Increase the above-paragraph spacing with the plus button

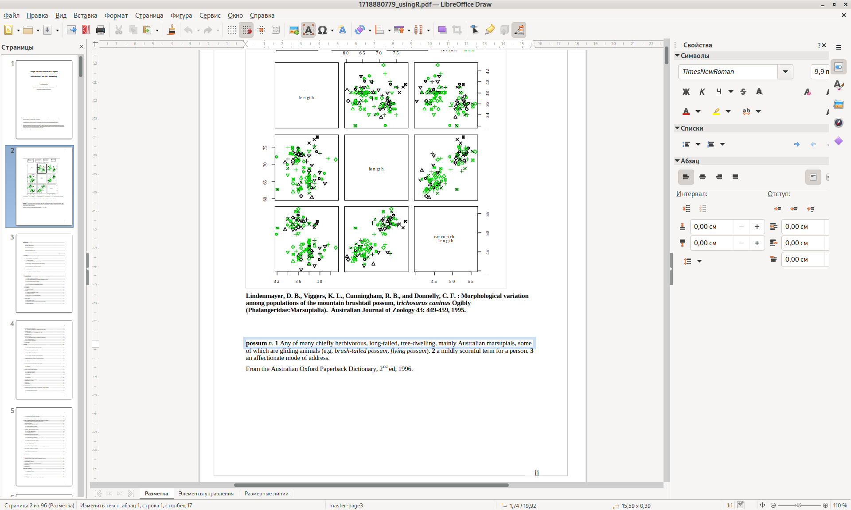(757, 227)
